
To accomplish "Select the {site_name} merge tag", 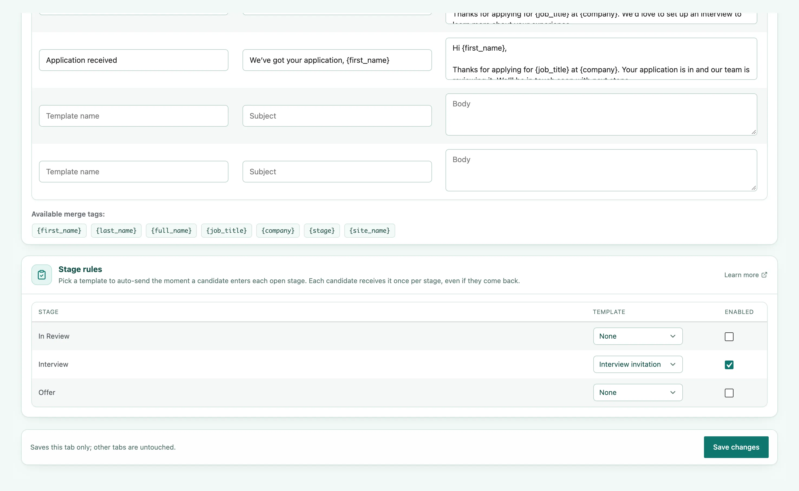I will [x=369, y=231].
